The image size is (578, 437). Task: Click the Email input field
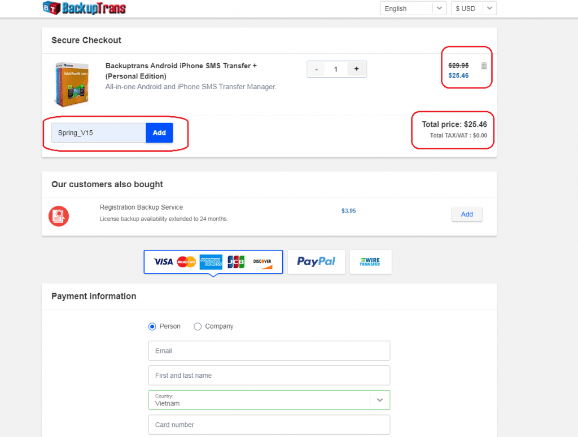(x=269, y=351)
